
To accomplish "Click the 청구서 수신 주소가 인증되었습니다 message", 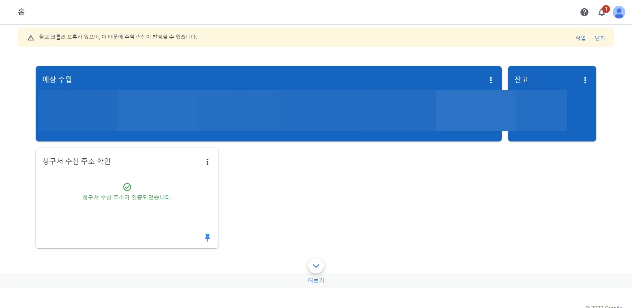I will click(x=127, y=197).
